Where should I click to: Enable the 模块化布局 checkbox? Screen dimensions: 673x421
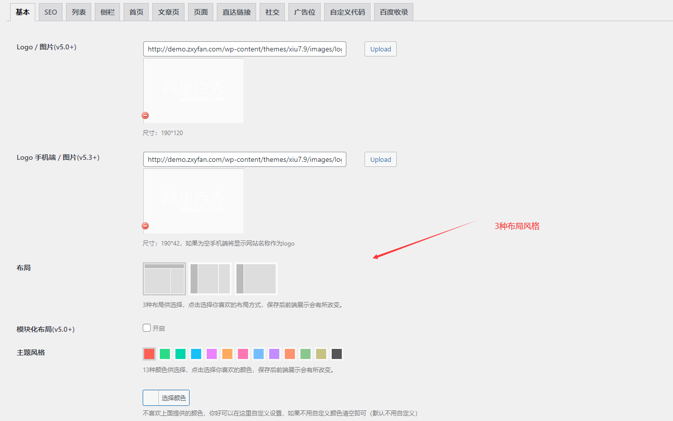[147, 328]
